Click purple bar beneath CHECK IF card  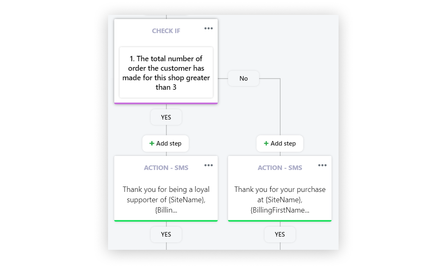click(x=166, y=103)
